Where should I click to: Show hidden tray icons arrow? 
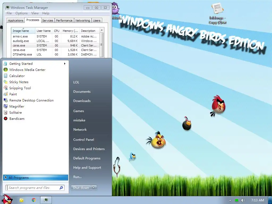(x=230, y=200)
